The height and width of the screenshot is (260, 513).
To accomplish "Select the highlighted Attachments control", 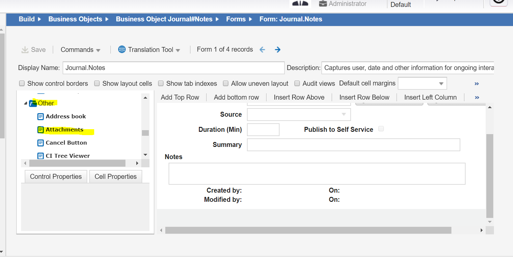I will point(65,130).
